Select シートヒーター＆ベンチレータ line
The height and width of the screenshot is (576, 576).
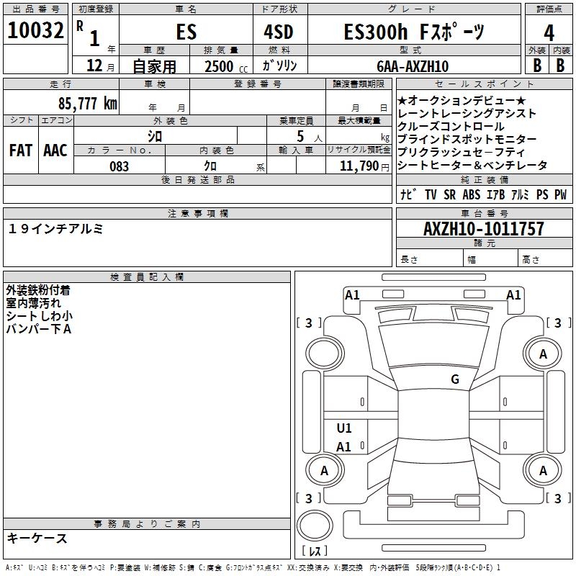472,165
